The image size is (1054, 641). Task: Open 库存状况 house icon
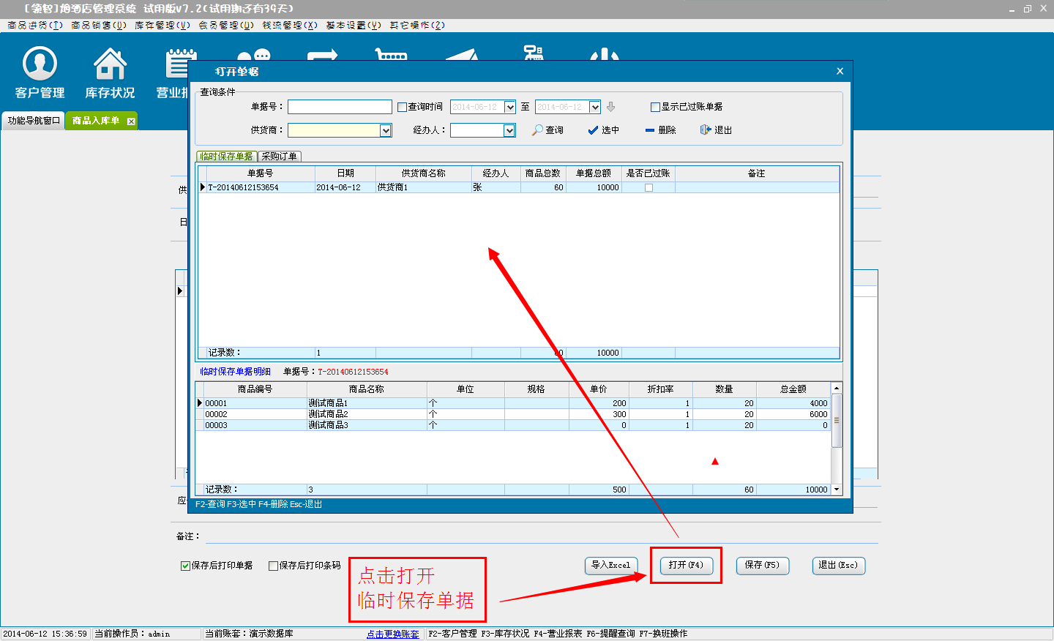click(x=110, y=72)
